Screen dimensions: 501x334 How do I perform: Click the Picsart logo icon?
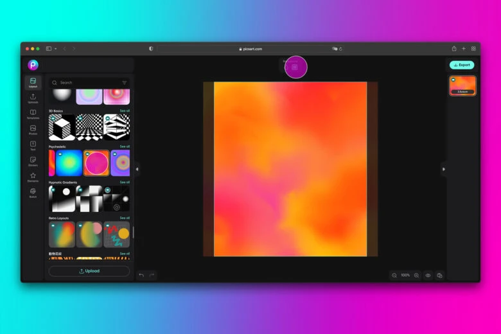tap(33, 65)
